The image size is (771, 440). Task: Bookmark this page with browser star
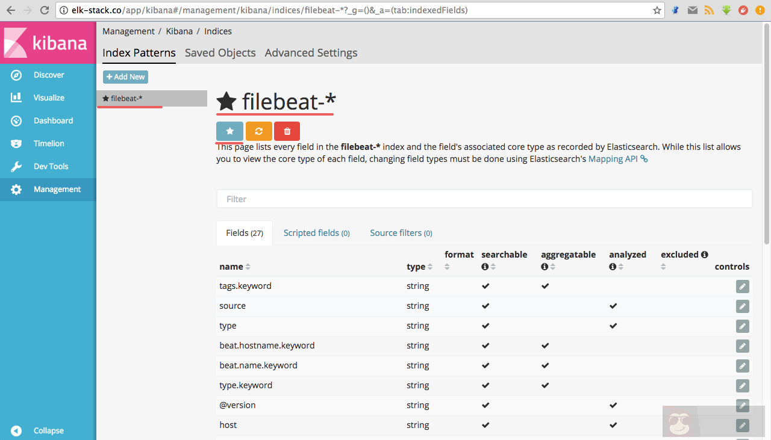657,10
